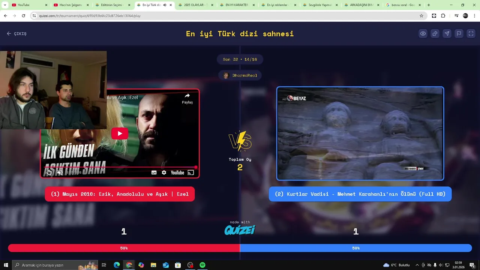Report quiz with the flag icon

pyautogui.click(x=459, y=33)
